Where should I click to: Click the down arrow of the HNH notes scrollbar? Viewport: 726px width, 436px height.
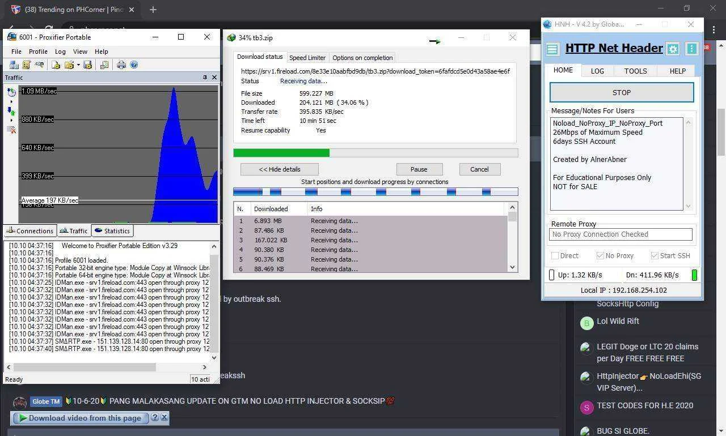coord(689,207)
